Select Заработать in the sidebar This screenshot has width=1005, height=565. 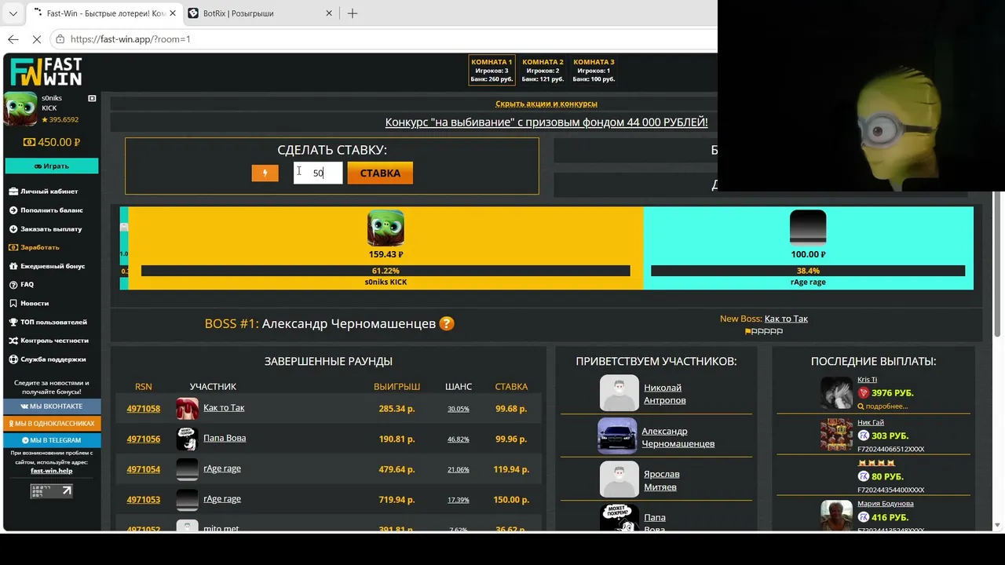coord(35,247)
